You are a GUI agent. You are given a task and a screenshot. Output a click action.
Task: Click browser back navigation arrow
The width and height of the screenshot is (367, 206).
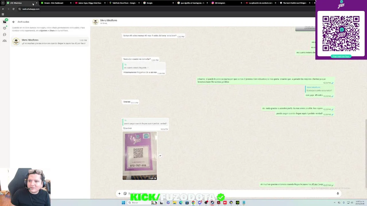point(3,9)
